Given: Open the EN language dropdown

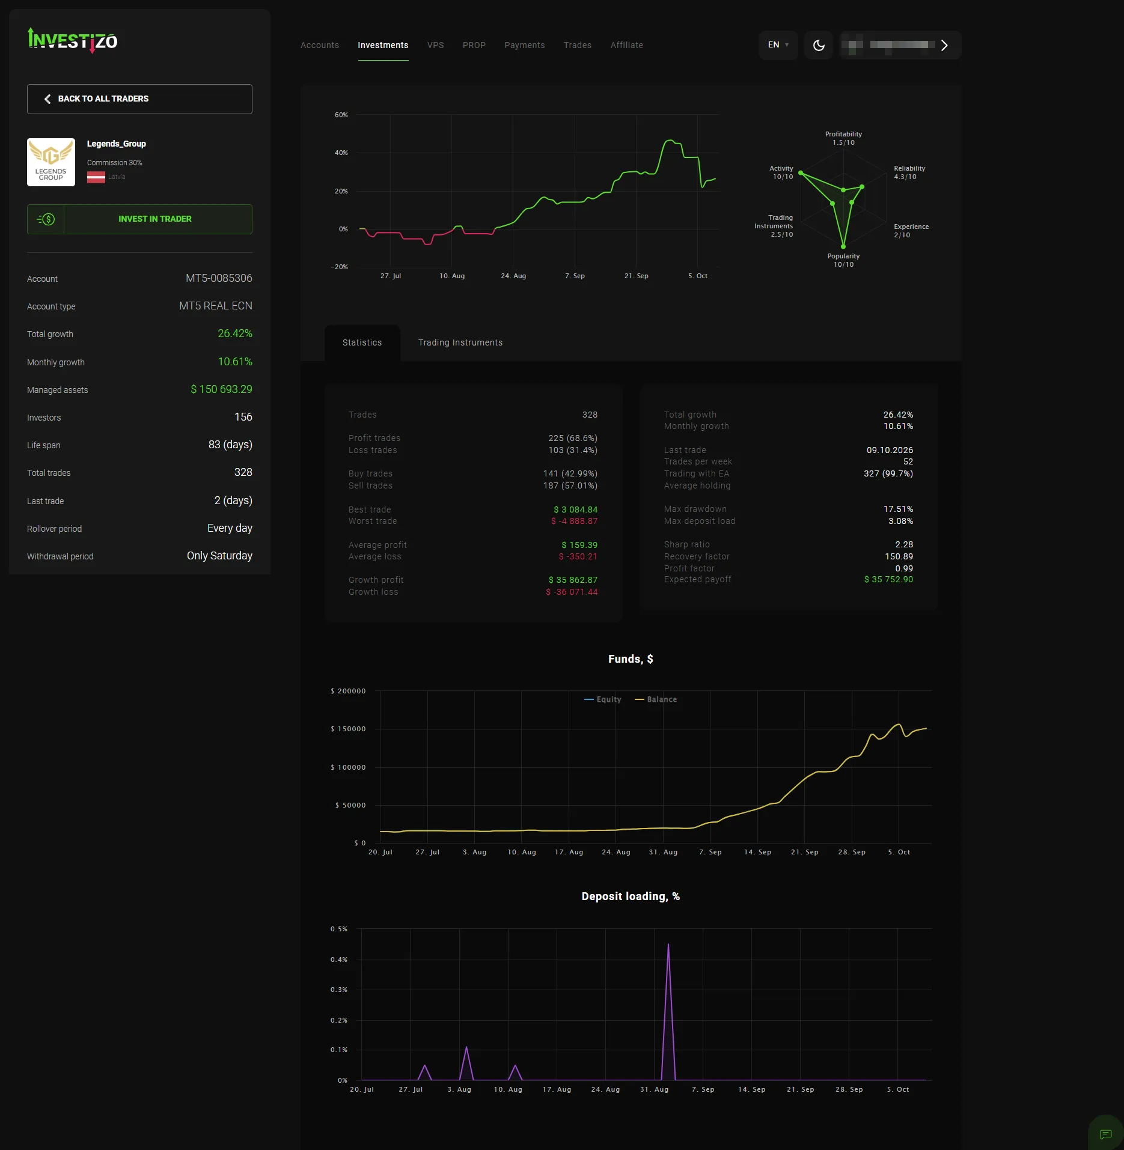Looking at the screenshot, I should pyautogui.click(x=778, y=45).
